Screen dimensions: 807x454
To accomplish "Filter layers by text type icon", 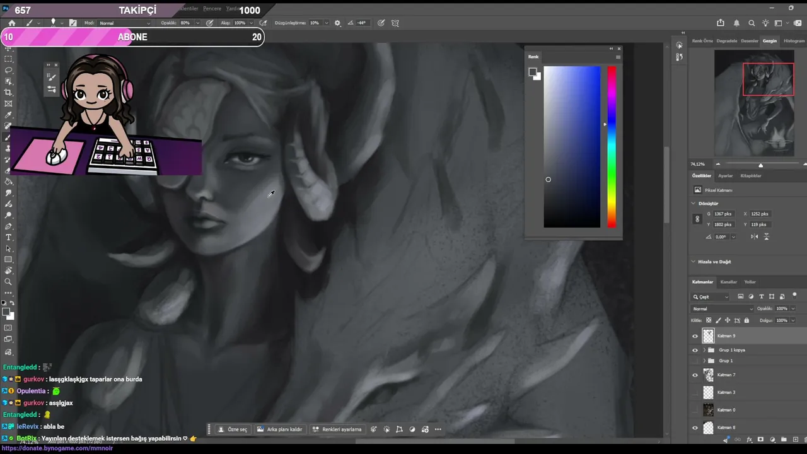I will (762, 296).
